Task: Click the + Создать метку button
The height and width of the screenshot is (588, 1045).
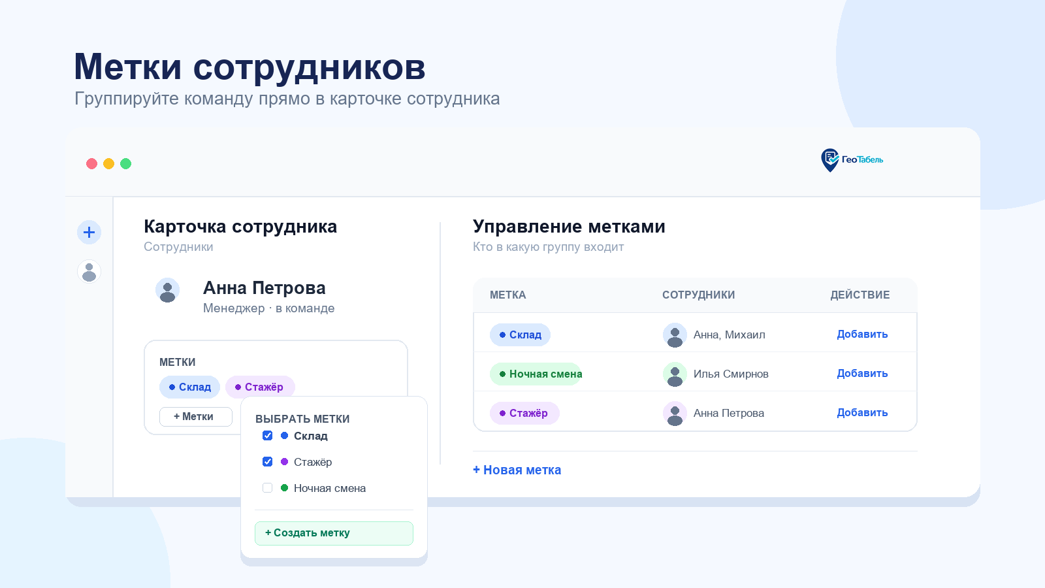Action: (x=334, y=533)
